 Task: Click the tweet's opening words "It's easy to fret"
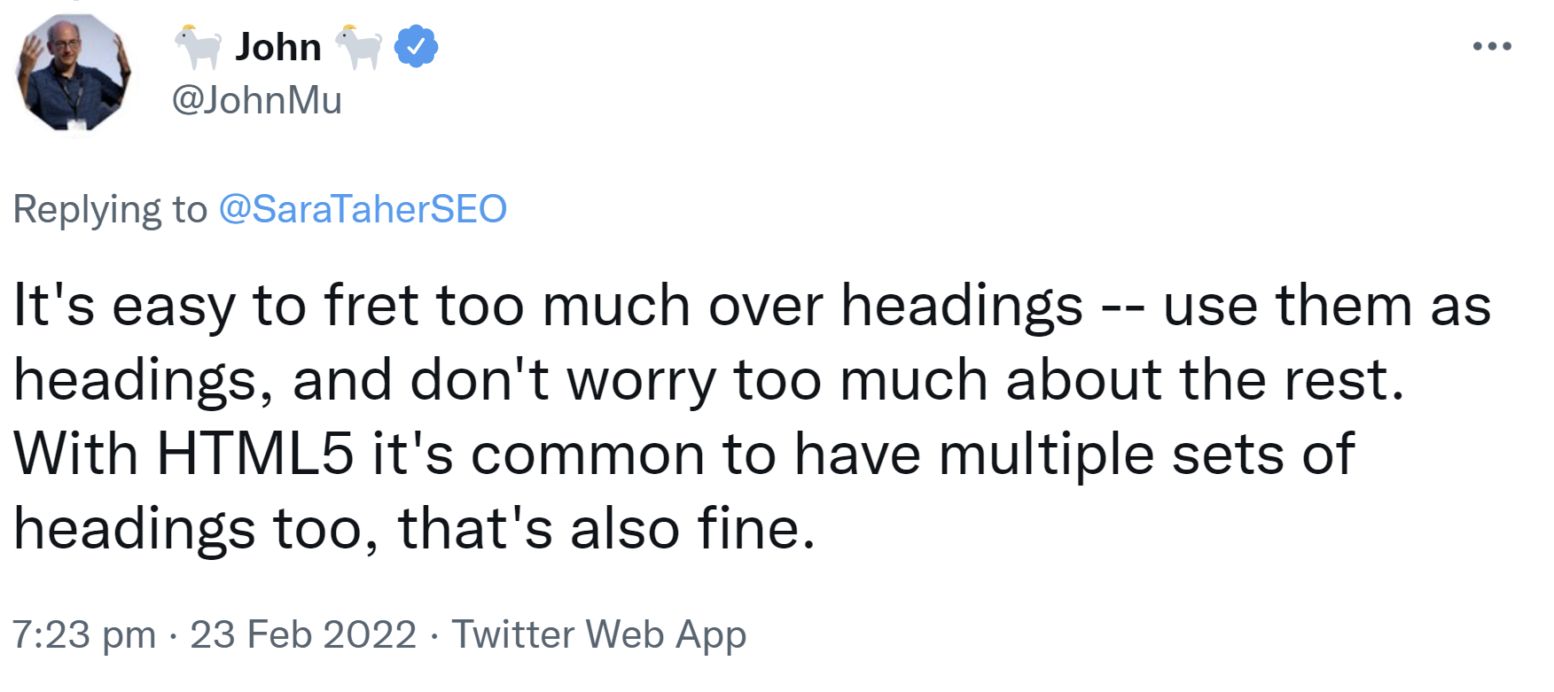(x=215, y=306)
